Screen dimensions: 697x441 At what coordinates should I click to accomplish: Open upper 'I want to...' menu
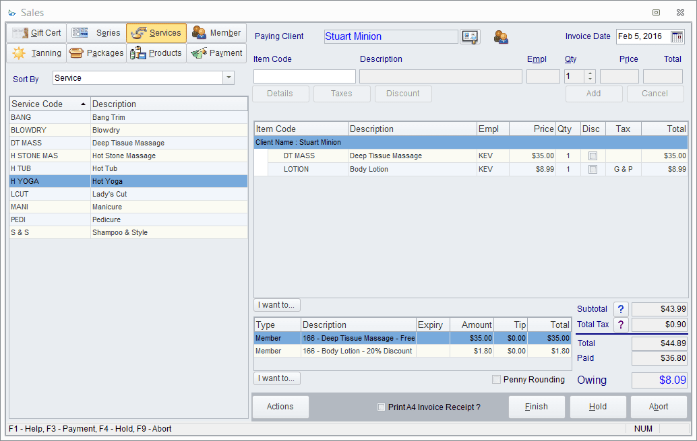[x=277, y=305]
